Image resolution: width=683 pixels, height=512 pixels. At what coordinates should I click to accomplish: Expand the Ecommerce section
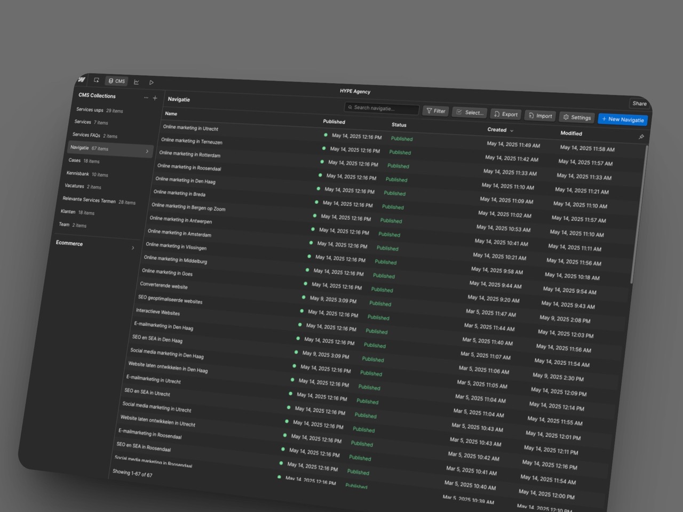tap(95, 245)
